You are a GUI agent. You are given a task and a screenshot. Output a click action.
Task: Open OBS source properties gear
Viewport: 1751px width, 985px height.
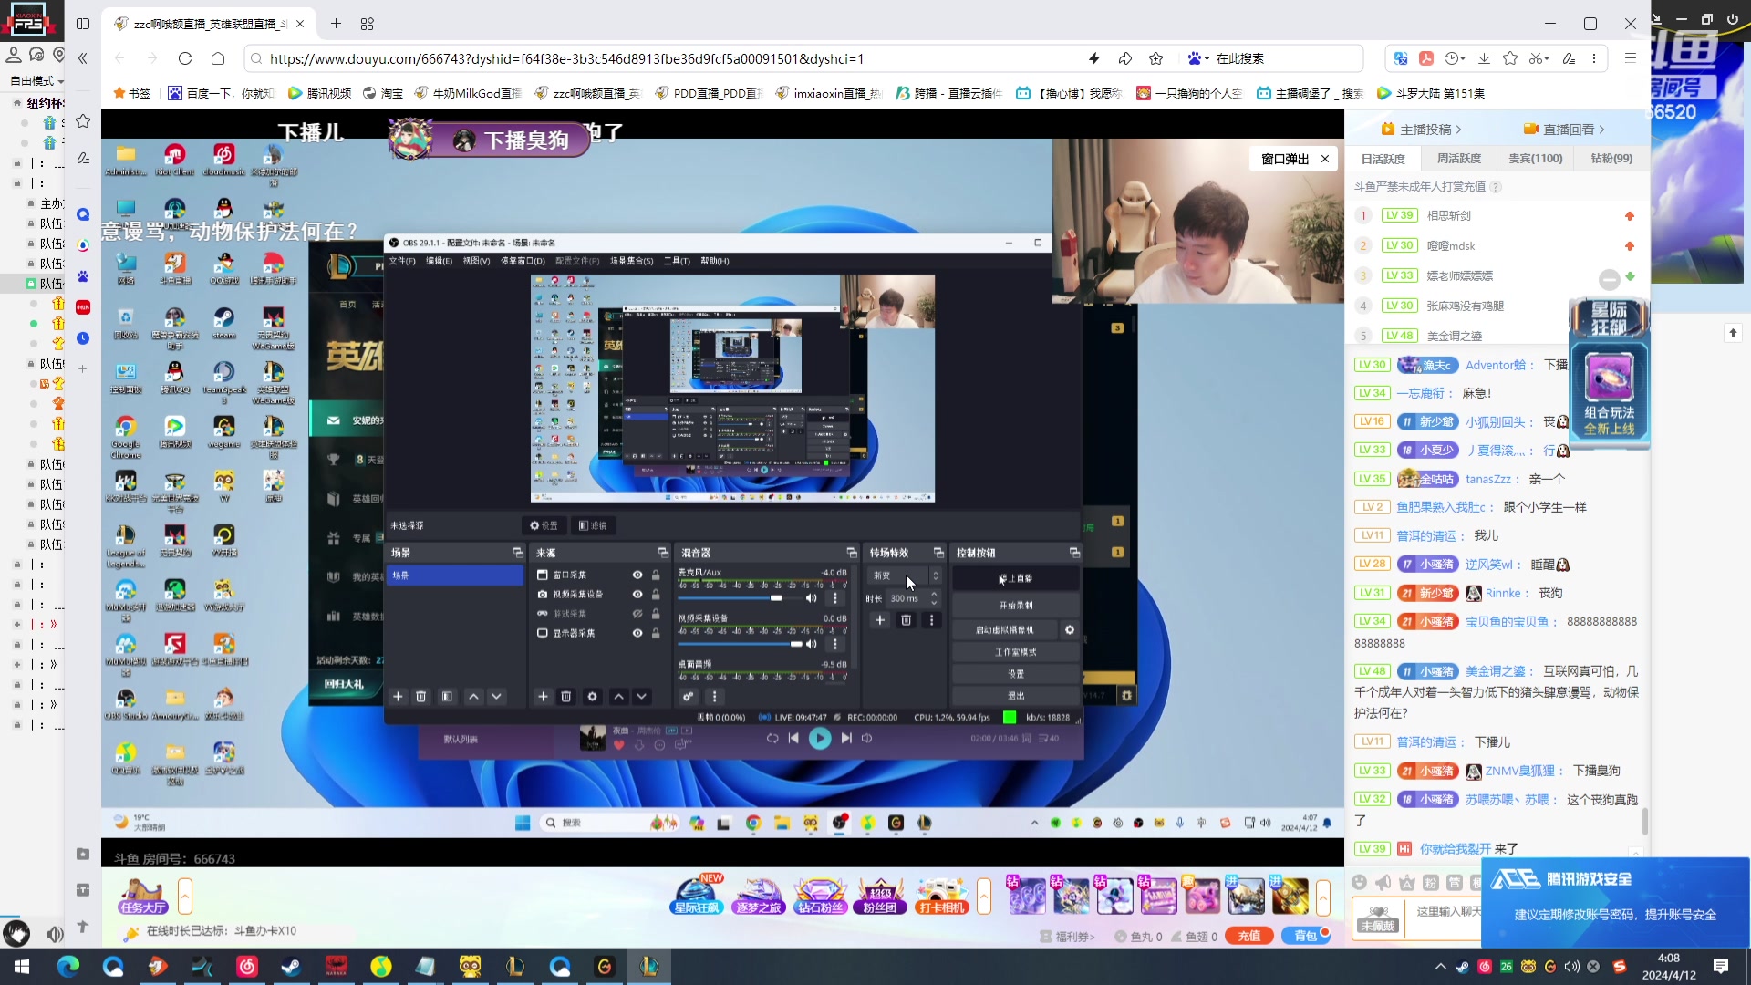[592, 697]
